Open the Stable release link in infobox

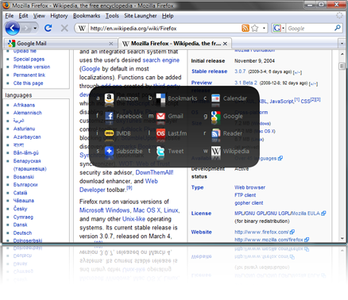click(x=209, y=71)
